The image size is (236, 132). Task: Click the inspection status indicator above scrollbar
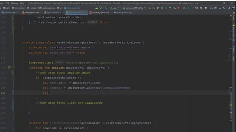coord(231,15)
